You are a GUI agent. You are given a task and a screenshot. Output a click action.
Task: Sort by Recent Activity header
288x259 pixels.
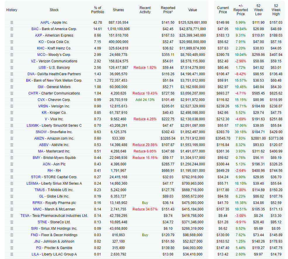(x=145, y=10)
